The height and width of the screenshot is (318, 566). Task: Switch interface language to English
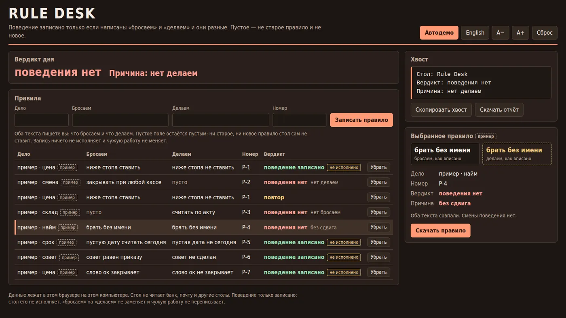pos(475,33)
